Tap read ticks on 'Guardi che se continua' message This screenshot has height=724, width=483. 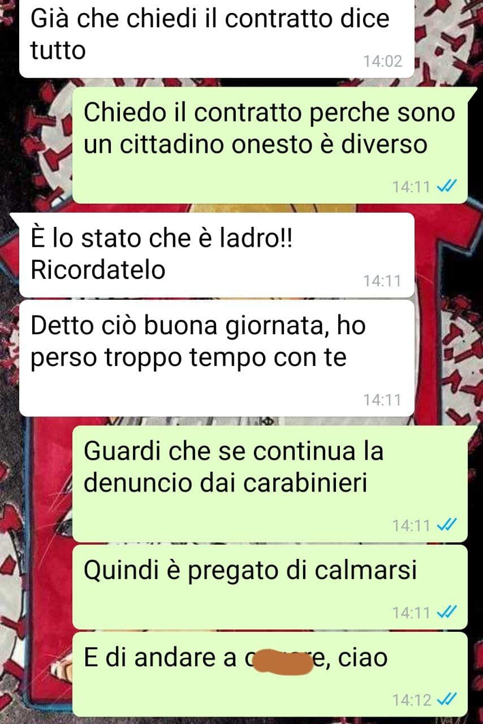pos(447,525)
